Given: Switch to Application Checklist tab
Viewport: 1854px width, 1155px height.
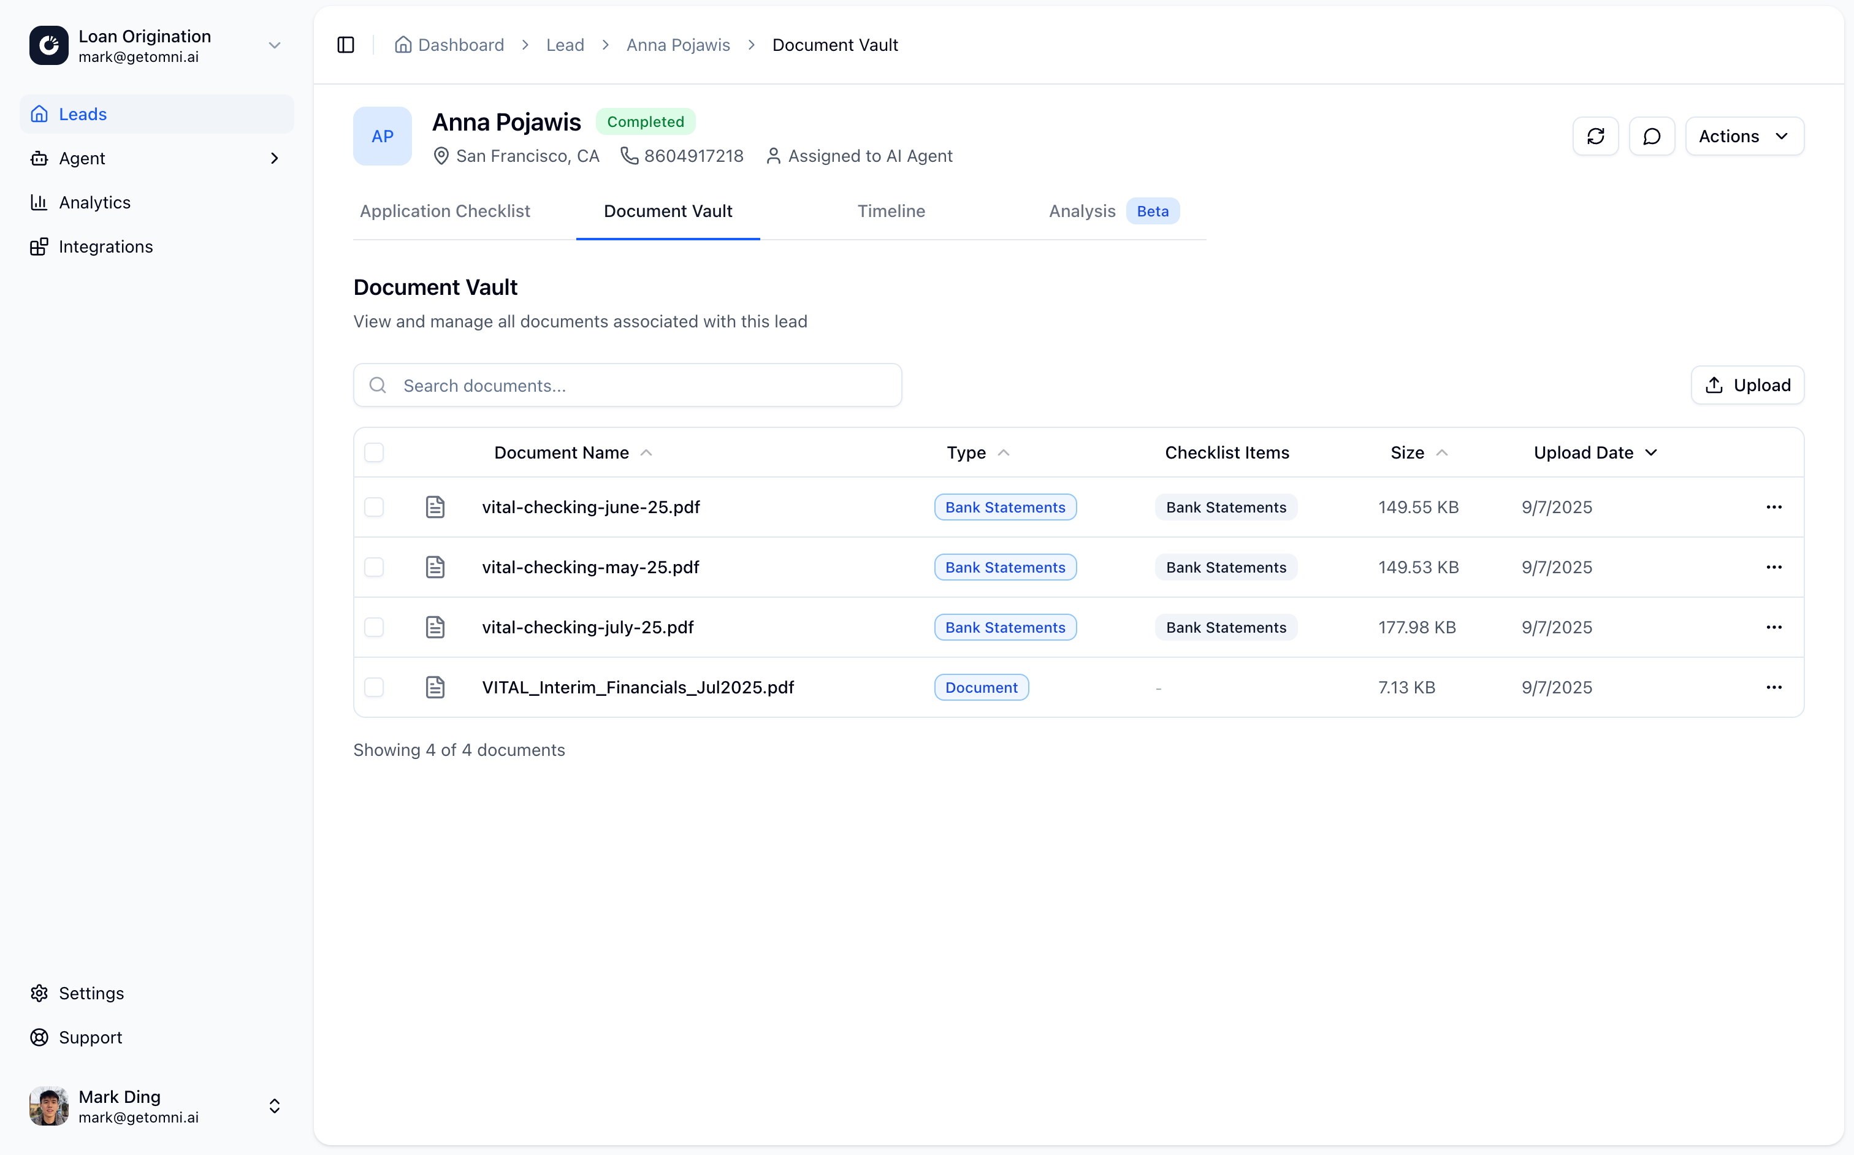Looking at the screenshot, I should pyautogui.click(x=444, y=211).
